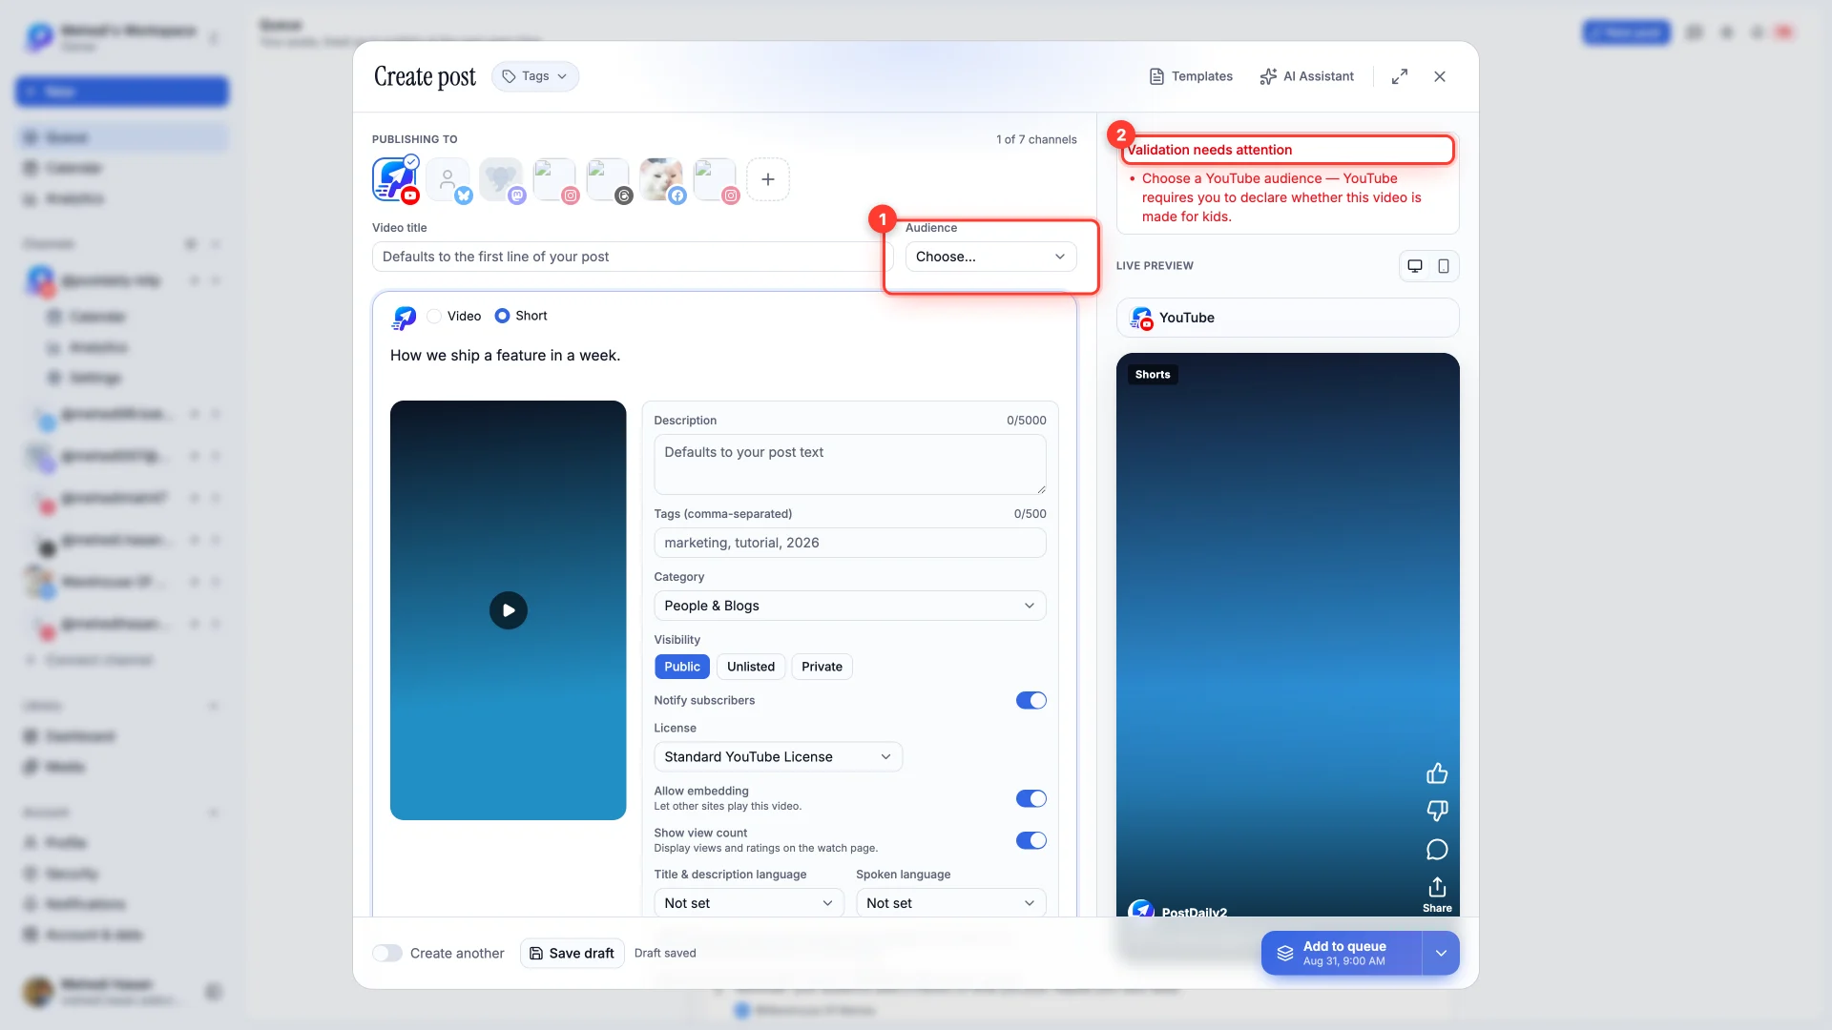The width and height of the screenshot is (1832, 1030).
Task: Click the 0/500 tags character counter
Action: point(1030,514)
